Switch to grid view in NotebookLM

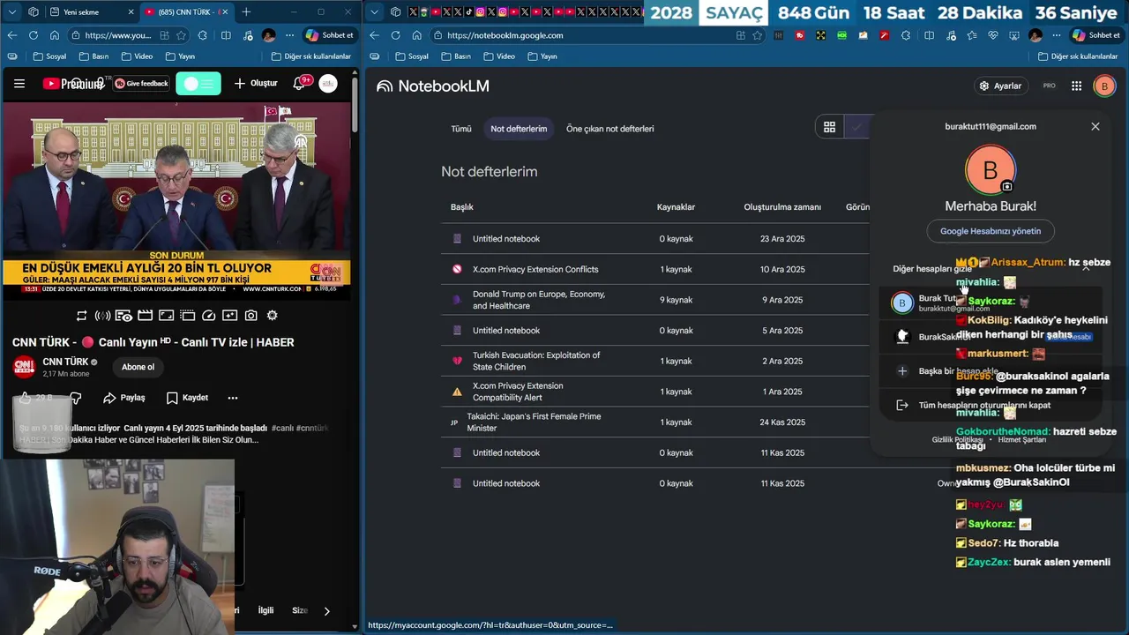[x=829, y=128]
